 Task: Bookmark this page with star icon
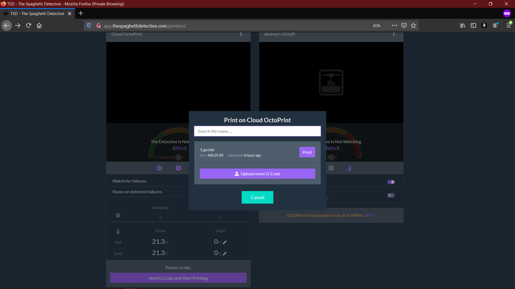pos(413,26)
